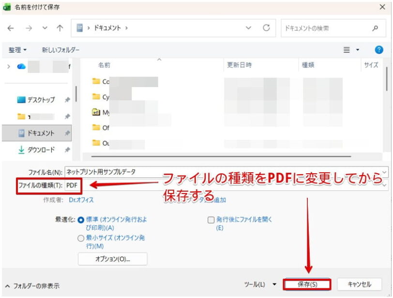Open the 整理 dropdown menu
The image size is (393, 298).
[17, 49]
